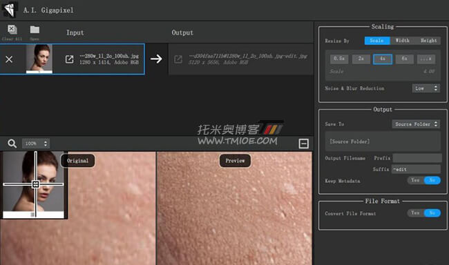
Task: Click the magnifier zoom icon
Action: pos(12,144)
